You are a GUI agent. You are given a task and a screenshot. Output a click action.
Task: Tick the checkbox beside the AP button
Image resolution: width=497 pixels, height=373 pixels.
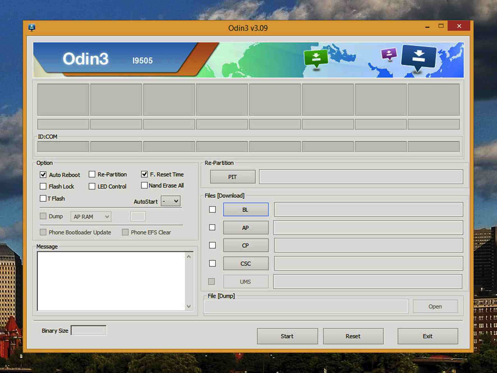(212, 227)
